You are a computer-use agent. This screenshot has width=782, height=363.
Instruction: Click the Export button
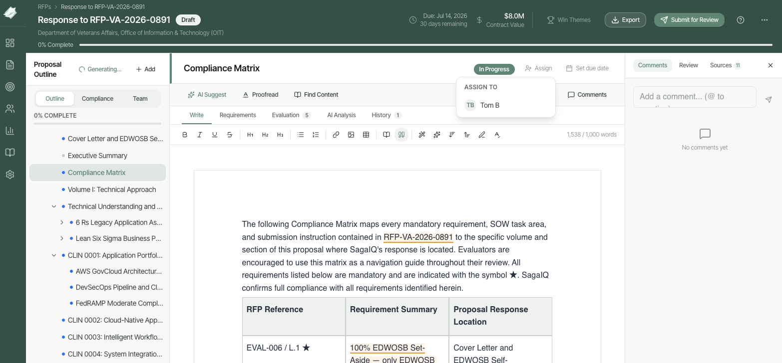tap(625, 20)
